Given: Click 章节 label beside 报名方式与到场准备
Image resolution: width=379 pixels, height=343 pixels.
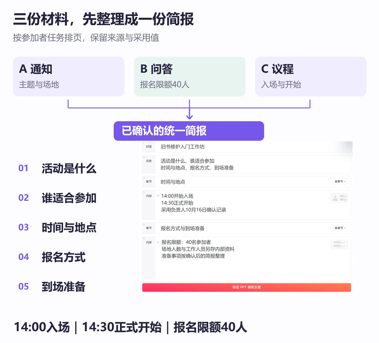Looking at the screenshot, I should pos(149,228).
